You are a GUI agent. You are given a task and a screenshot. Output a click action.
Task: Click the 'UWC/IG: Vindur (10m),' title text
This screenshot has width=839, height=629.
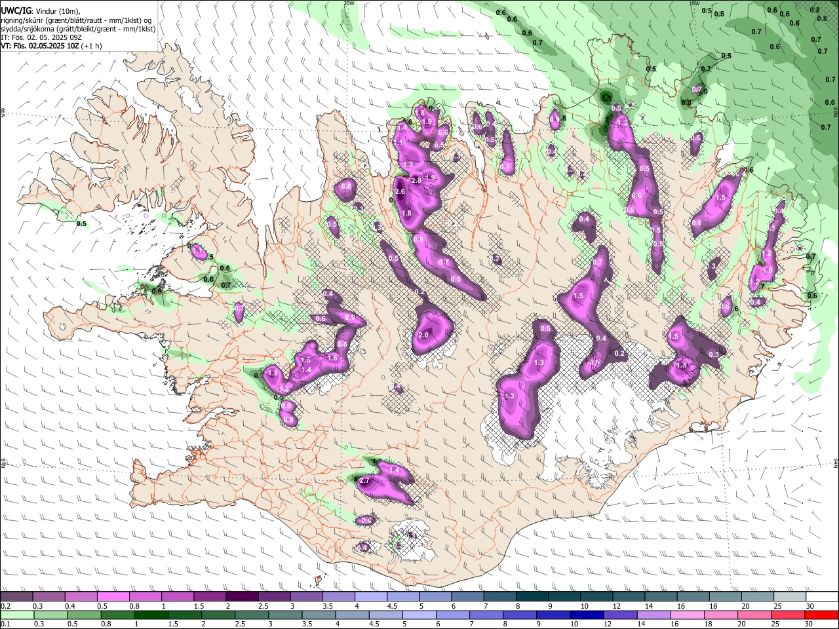[x=40, y=12]
